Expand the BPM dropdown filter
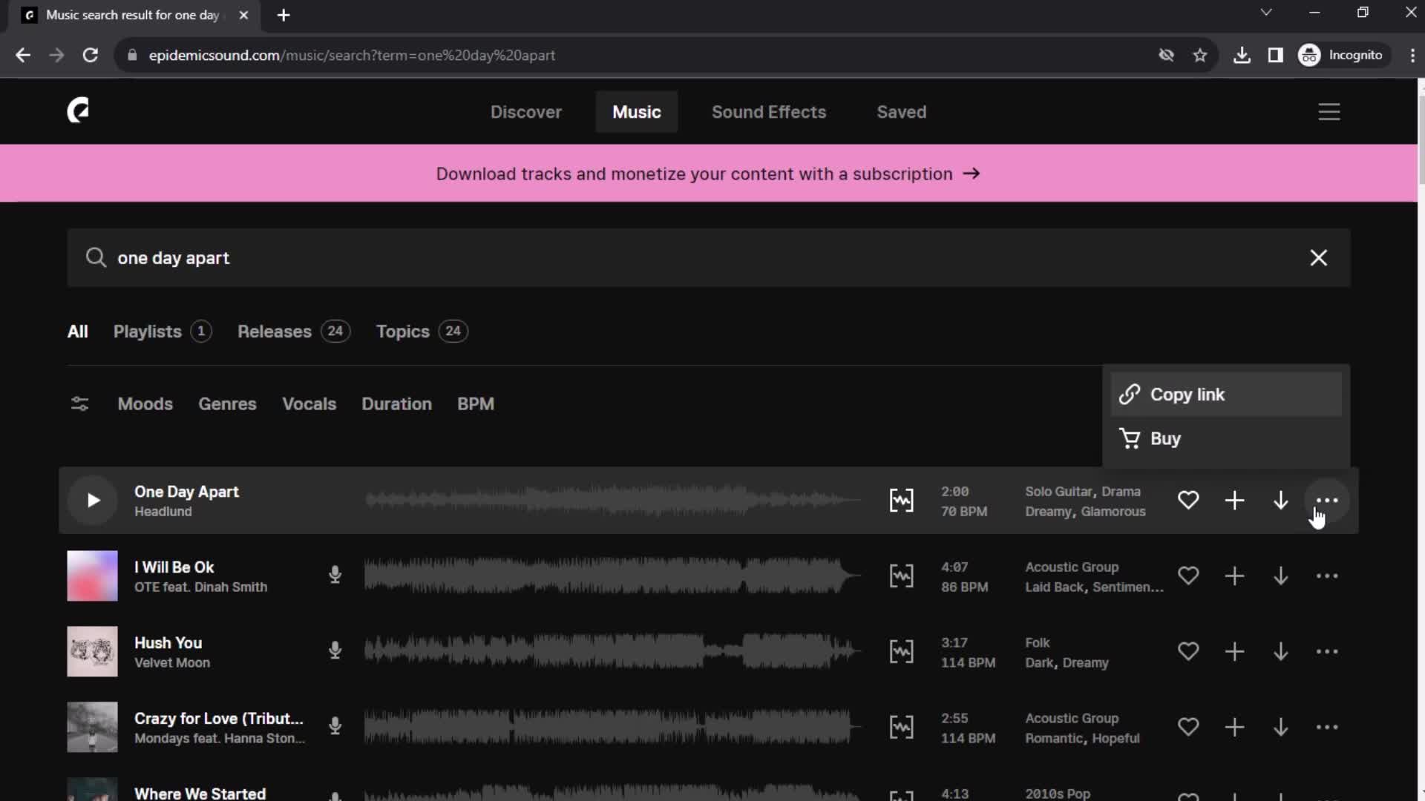Image resolution: width=1425 pixels, height=801 pixels. [475, 403]
